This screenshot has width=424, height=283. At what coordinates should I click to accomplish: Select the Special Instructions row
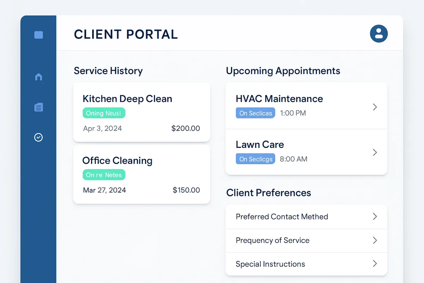point(270,264)
